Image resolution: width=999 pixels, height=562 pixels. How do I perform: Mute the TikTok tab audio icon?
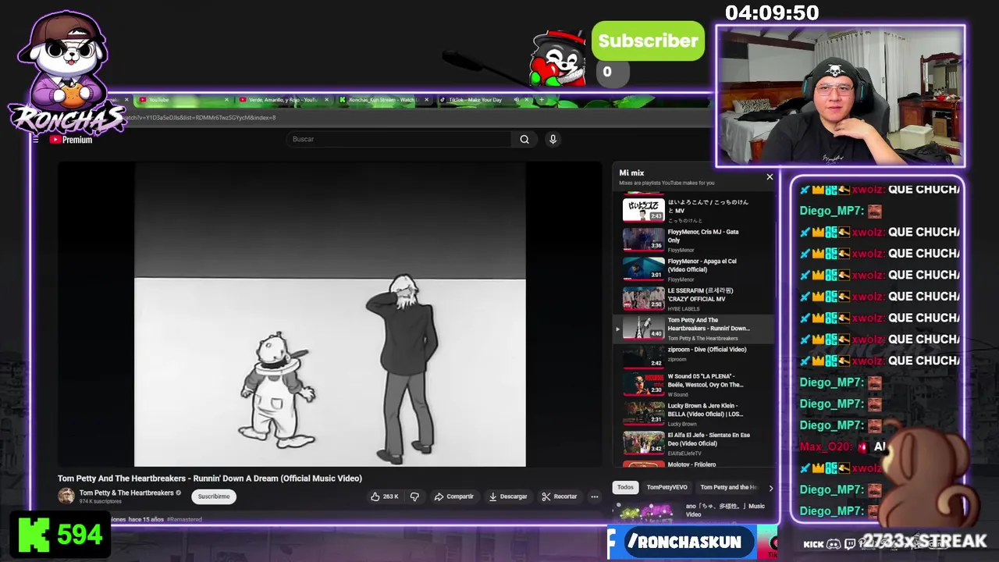(516, 100)
